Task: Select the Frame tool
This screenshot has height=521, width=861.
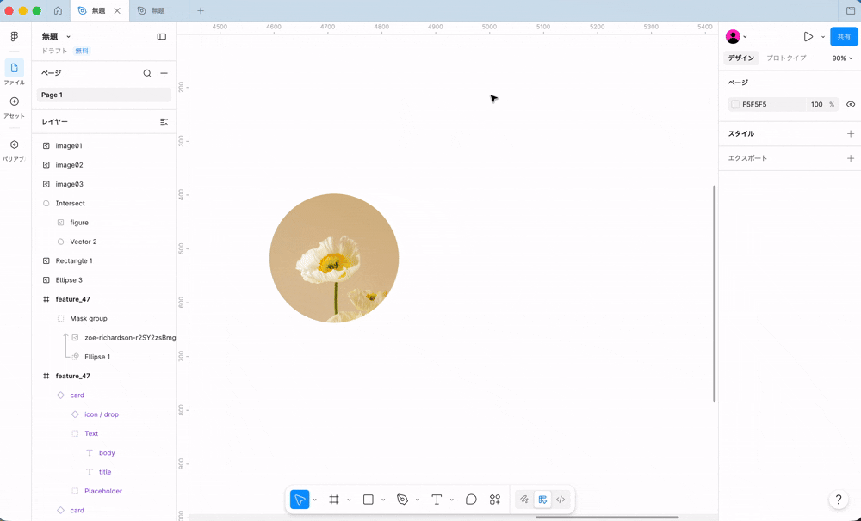Action: click(x=334, y=499)
